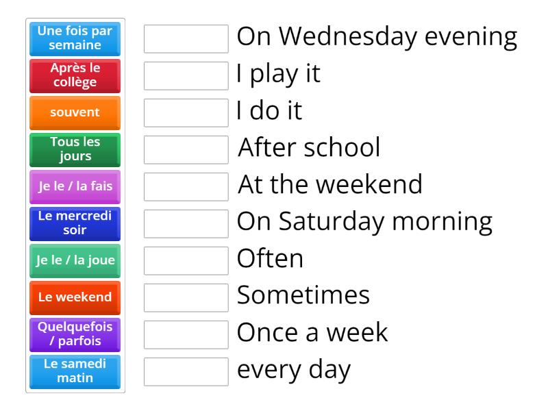Image resolution: width=548 pixels, height=411 pixels.
Task: Click the answer box beside 'On Wednesday evening'
Action: coord(186,37)
